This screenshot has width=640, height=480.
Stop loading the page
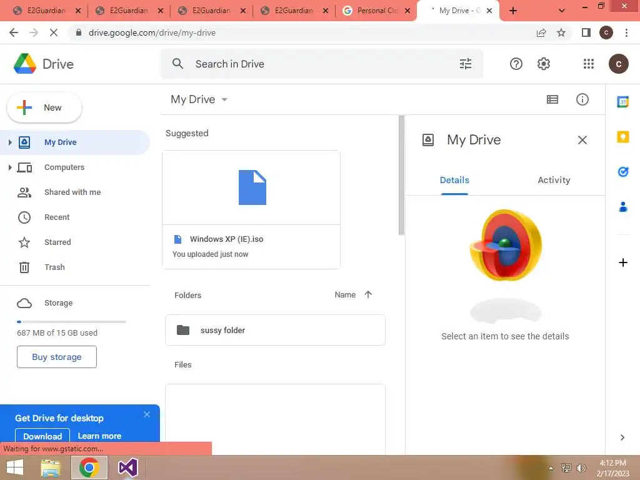point(54,32)
